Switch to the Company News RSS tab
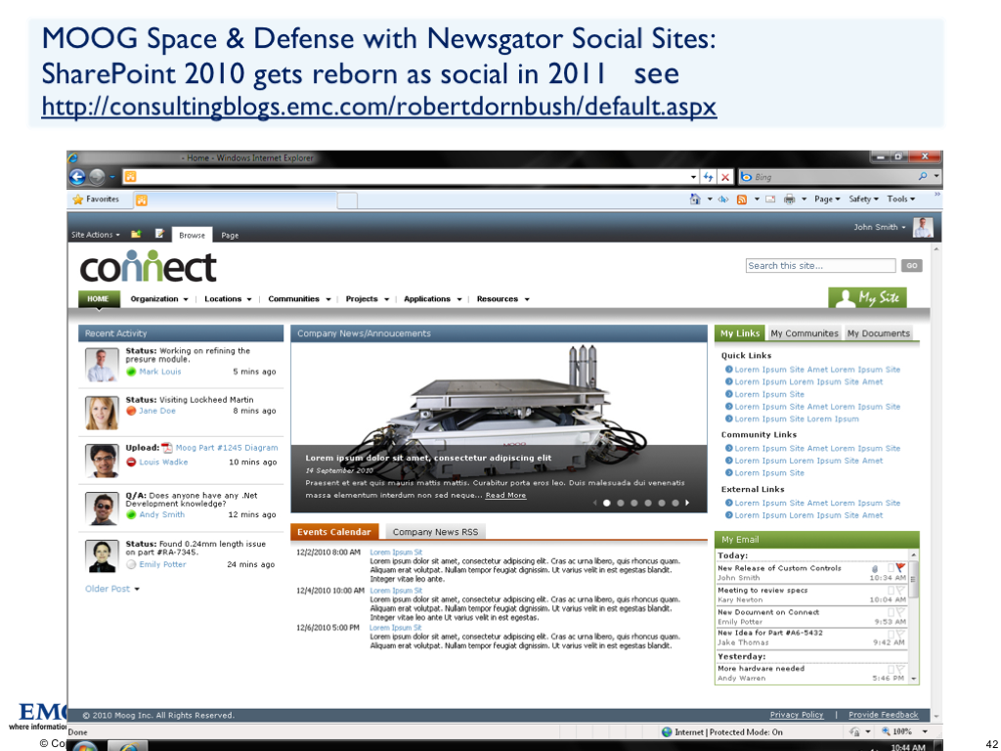Screen dimensions: 1001x751 (435, 532)
